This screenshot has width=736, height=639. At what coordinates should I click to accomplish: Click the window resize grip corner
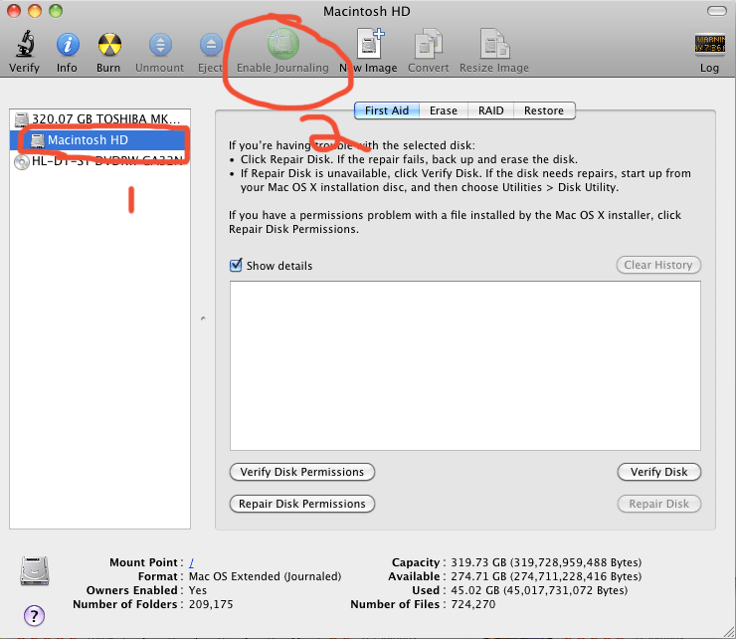tap(729, 632)
